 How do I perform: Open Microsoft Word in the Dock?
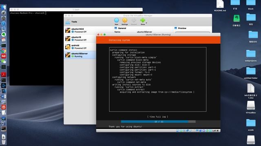tap(4, 97)
